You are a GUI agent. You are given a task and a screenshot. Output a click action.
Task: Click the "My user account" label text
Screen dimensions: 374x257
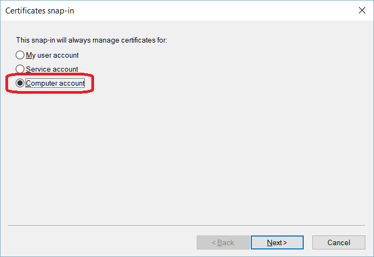tap(52, 55)
